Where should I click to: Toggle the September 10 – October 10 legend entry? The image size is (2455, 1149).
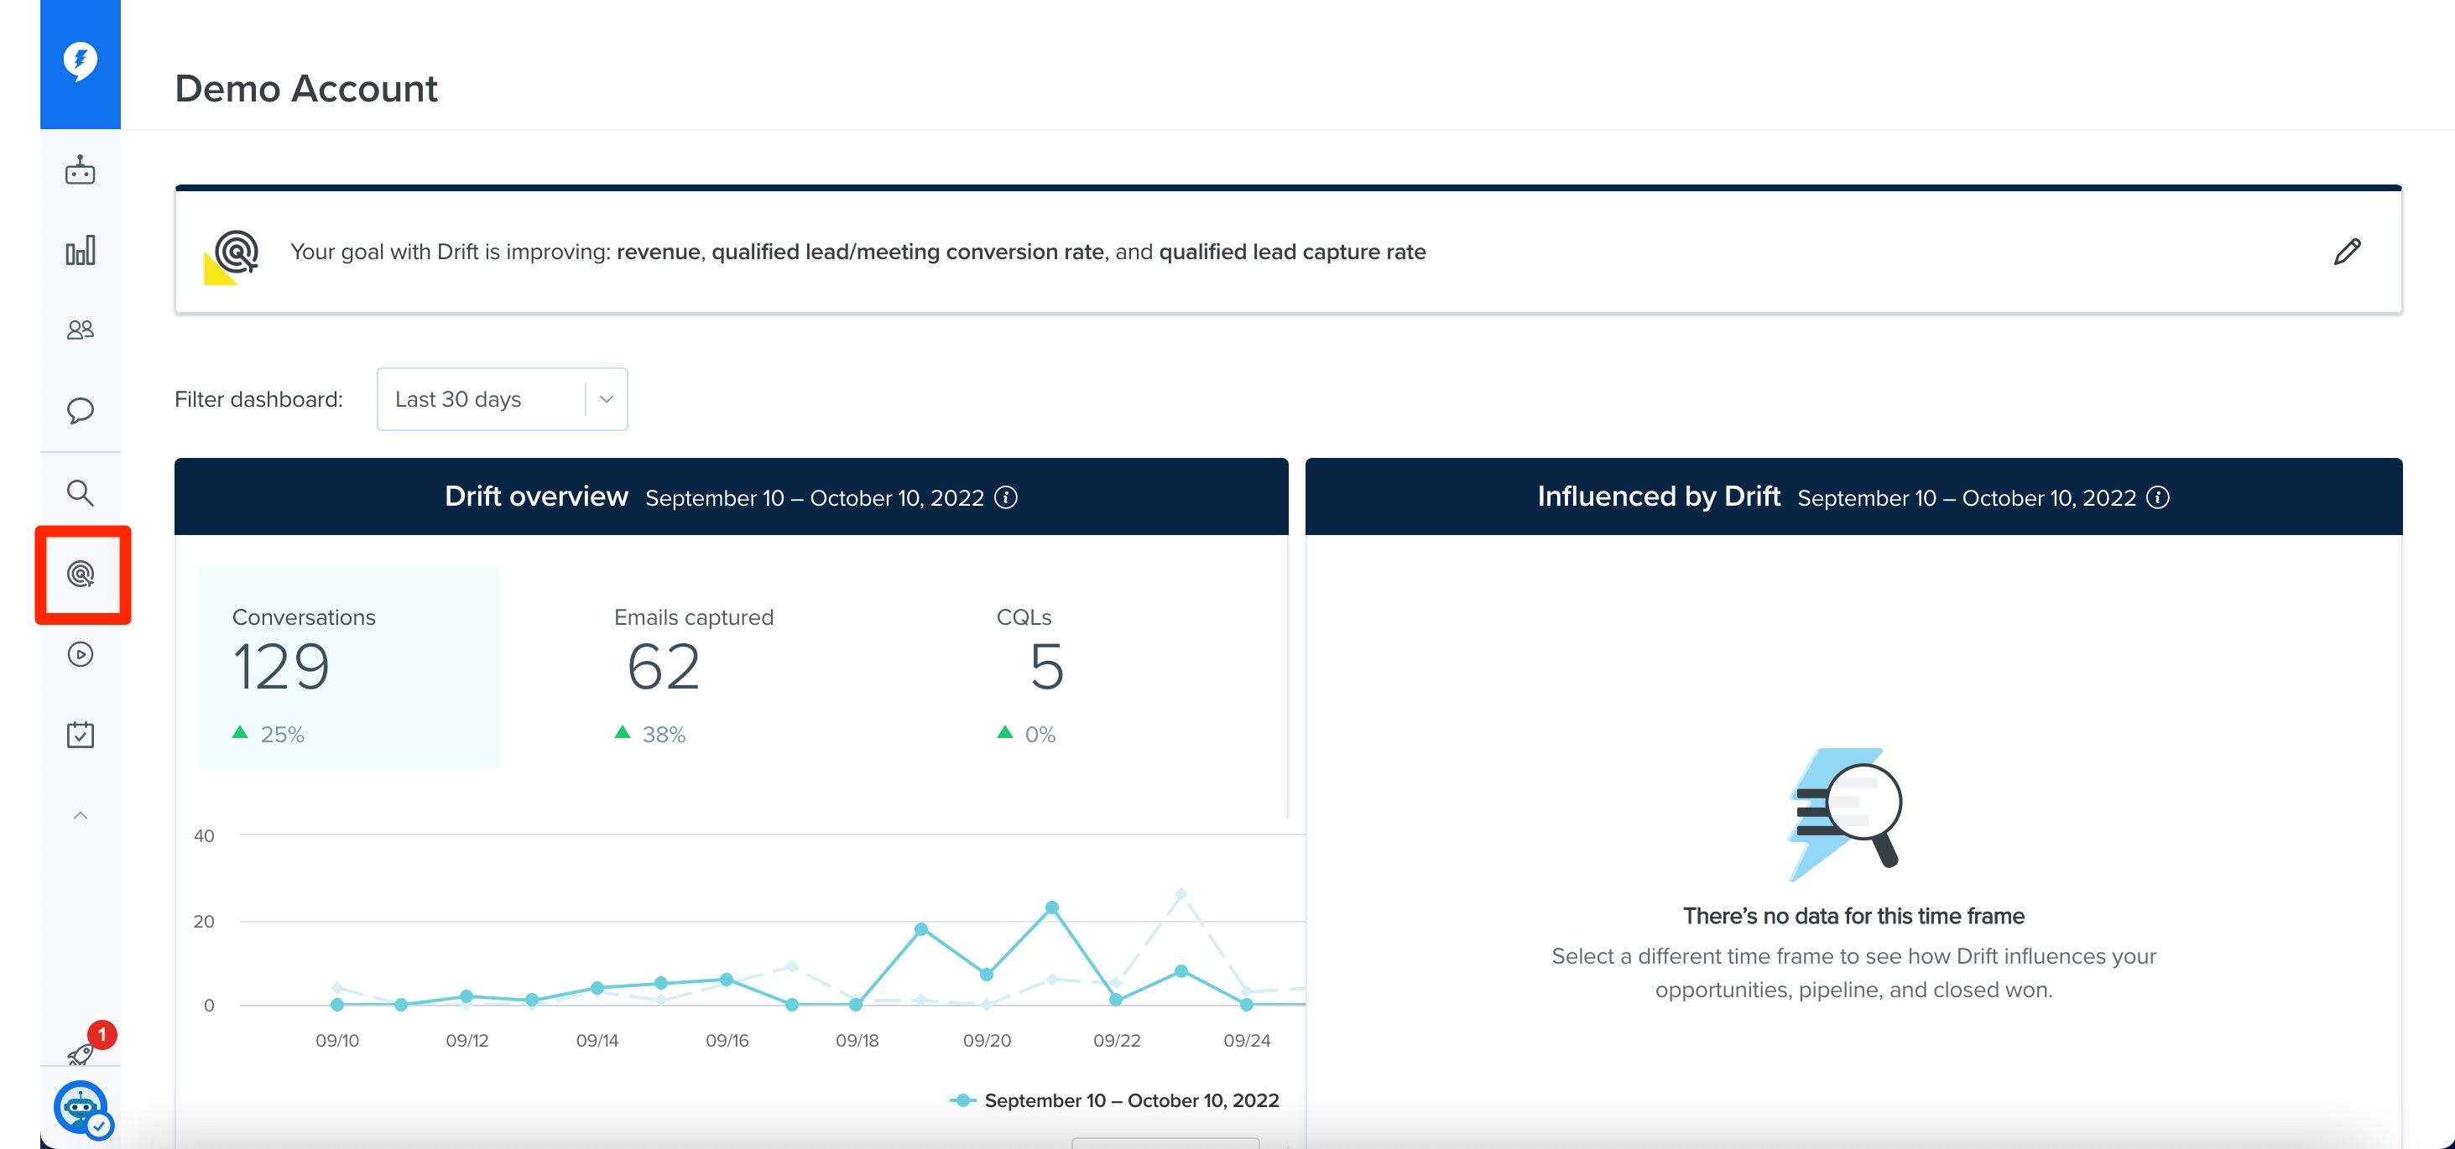(1114, 1100)
